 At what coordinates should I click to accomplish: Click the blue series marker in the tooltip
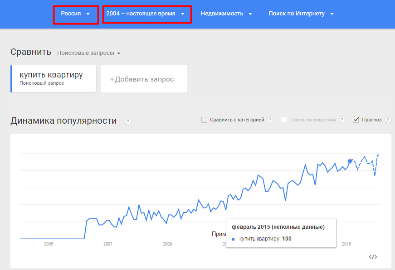[x=233, y=239]
